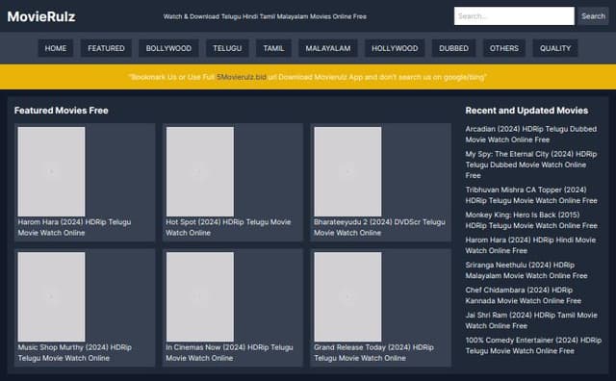Screen dimensions: 616x381
Task: Open Music Shop Murthy poster thumbnail
Action: (51, 296)
